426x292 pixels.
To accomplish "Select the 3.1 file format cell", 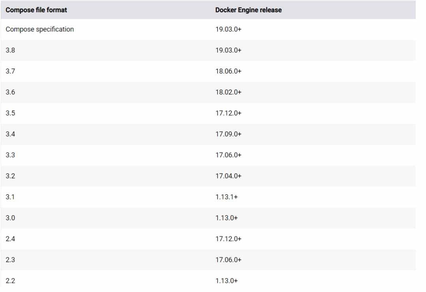I will point(10,197).
